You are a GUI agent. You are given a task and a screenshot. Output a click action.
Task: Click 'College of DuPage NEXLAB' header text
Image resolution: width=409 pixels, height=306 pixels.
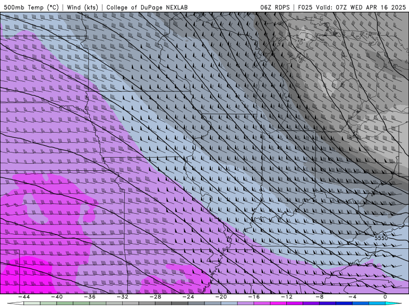click(x=147, y=8)
